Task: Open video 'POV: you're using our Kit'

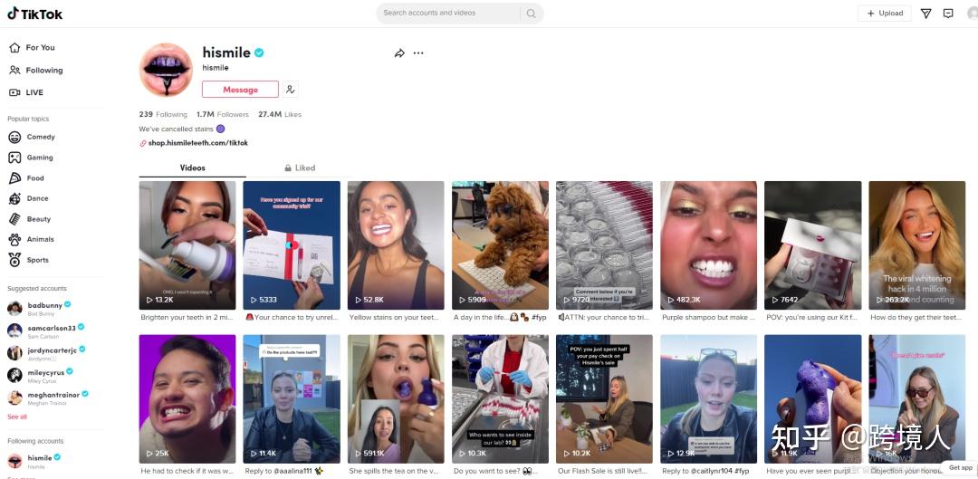Action: click(812, 245)
